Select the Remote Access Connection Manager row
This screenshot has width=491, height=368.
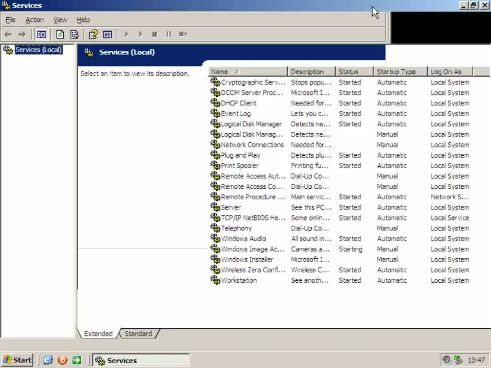[x=340, y=186]
